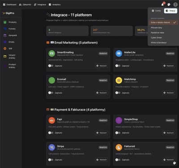179x168 pixels.
Task: Open Nastavit settings for Fapi
Action: [102, 133]
